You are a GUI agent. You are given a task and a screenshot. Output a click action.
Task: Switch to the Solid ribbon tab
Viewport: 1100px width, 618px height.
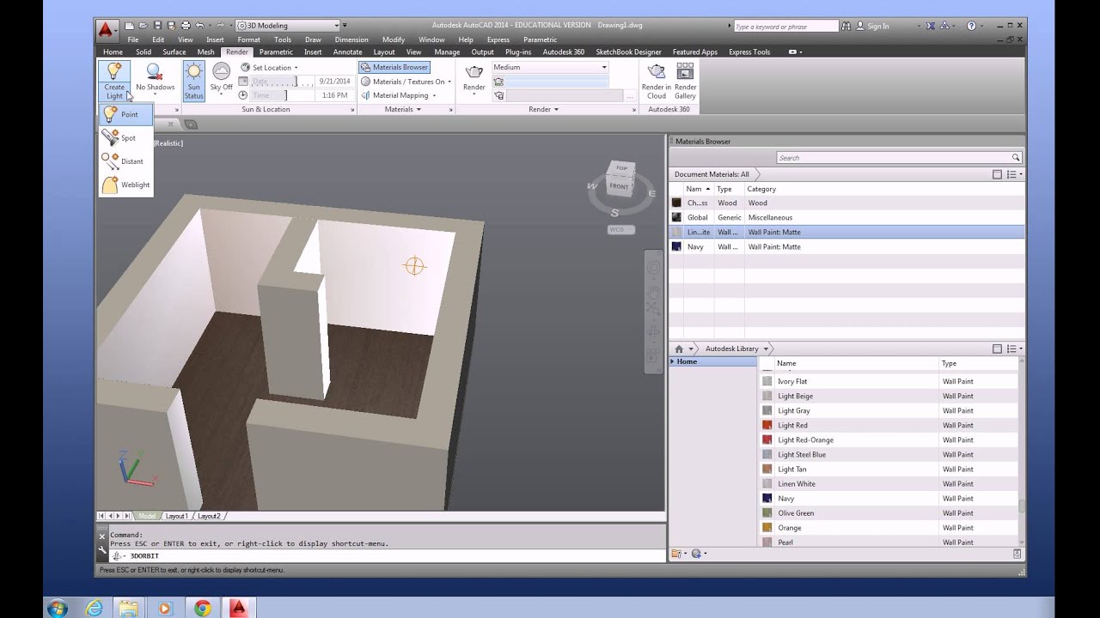(x=144, y=51)
